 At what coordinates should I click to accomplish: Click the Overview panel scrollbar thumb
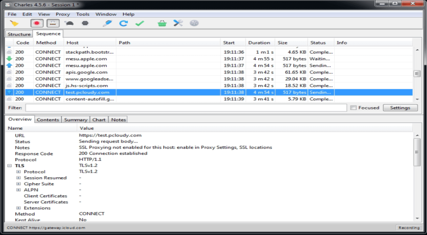coord(417,152)
